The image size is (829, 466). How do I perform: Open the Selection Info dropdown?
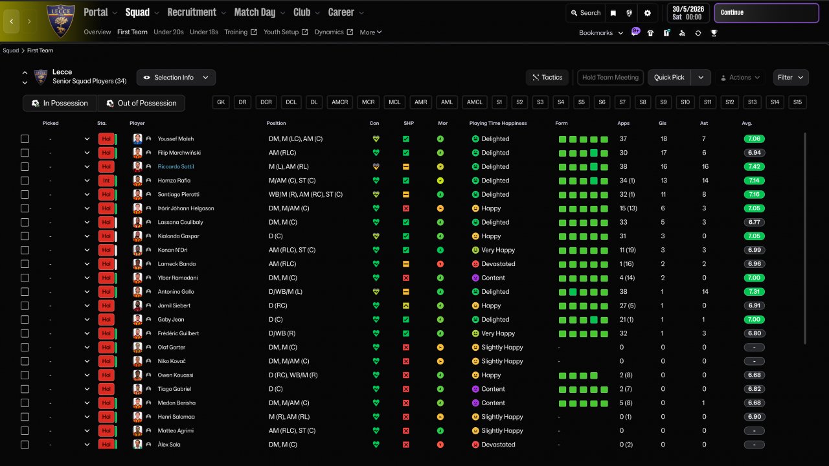[x=176, y=78]
